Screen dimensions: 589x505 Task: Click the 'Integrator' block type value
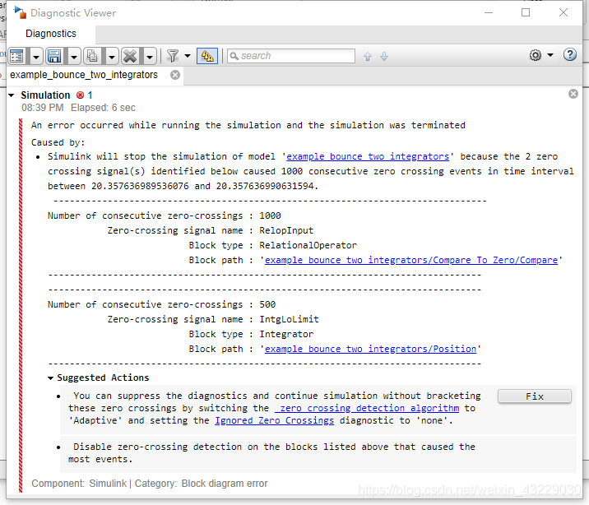[x=286, y=334]
